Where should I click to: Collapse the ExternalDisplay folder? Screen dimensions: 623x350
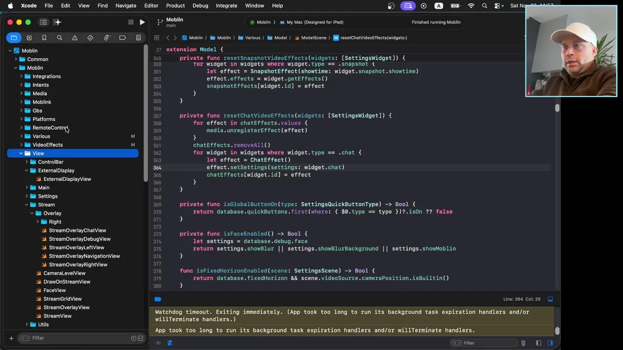pos(27,171)
